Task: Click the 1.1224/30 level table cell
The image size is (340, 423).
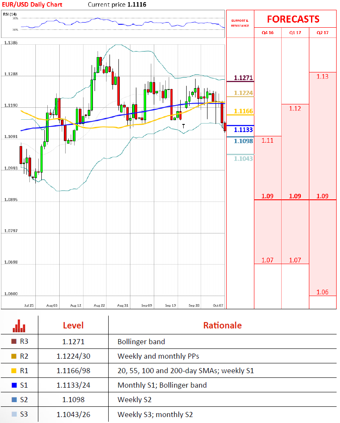Action: pyautogui.click(x=73, y=357)
